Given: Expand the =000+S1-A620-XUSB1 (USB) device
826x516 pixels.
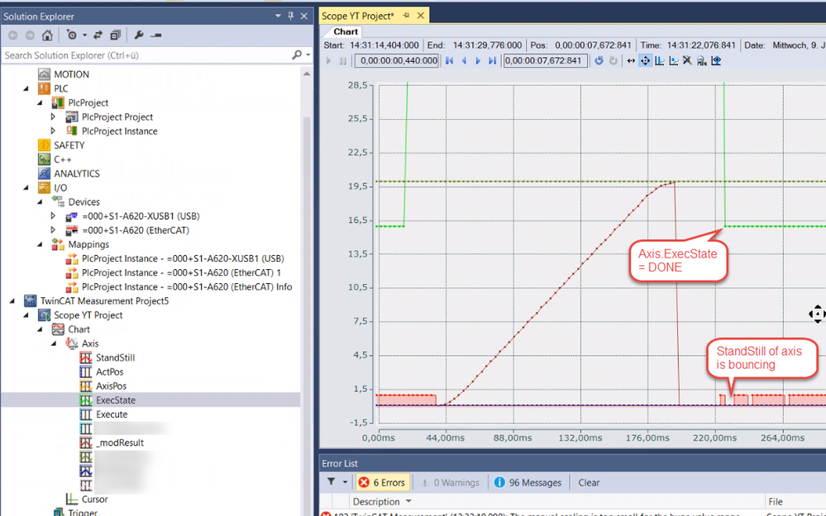Looking at the screenshot, I should 53,216.
